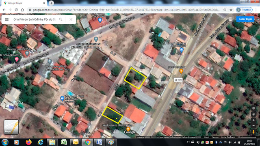
Task: Switch to Mapa layer thumbnail
Action: 11,127
